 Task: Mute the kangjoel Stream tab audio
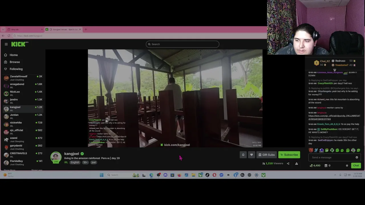point(51,29)
